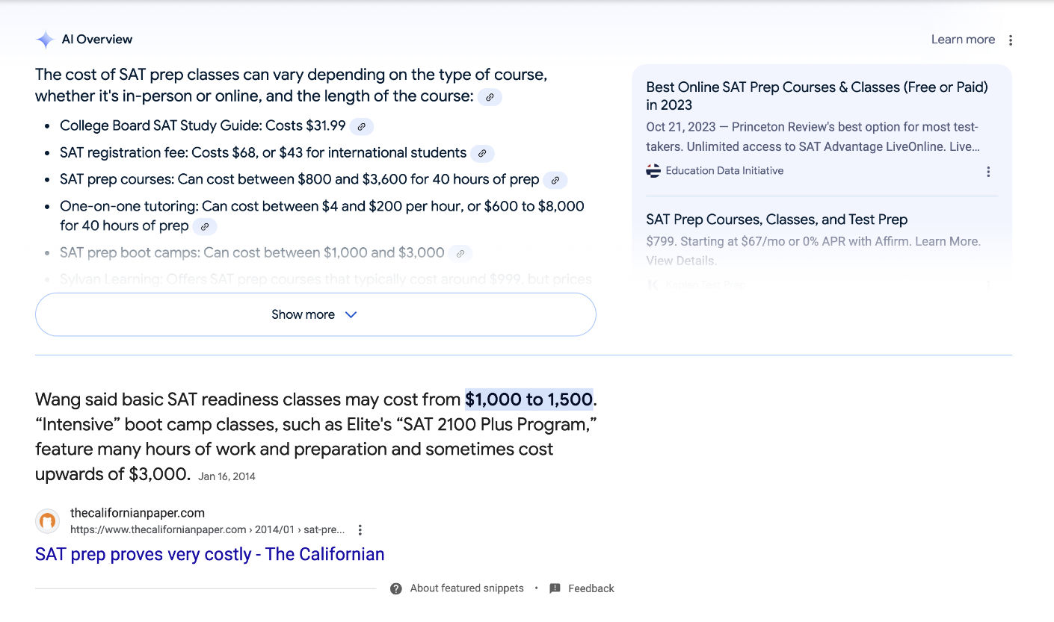
Task: Open 'SAT Prep Courses, Classes, and Test Prep' card
Action: coord(776,220)
